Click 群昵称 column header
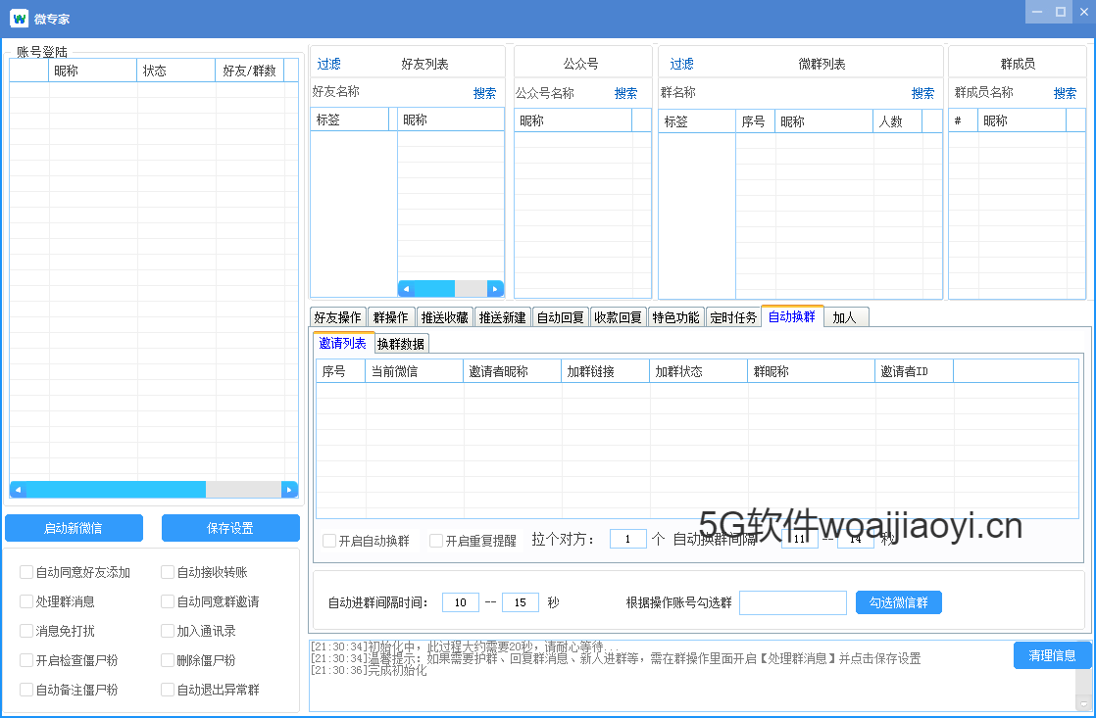Screen dimensions: 1096x718 pyautogui.click(x=812, y=371)
